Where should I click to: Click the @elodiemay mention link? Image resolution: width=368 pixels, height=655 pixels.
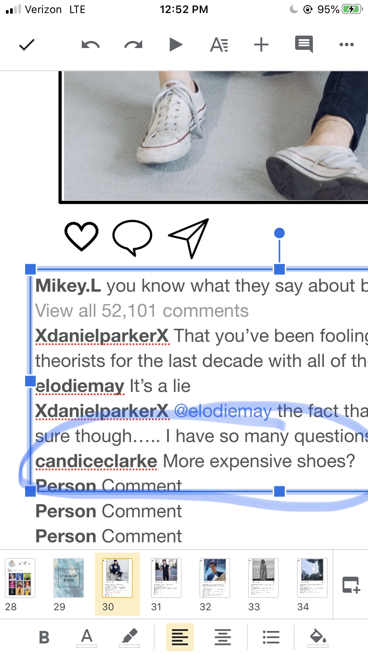[223, 411]
